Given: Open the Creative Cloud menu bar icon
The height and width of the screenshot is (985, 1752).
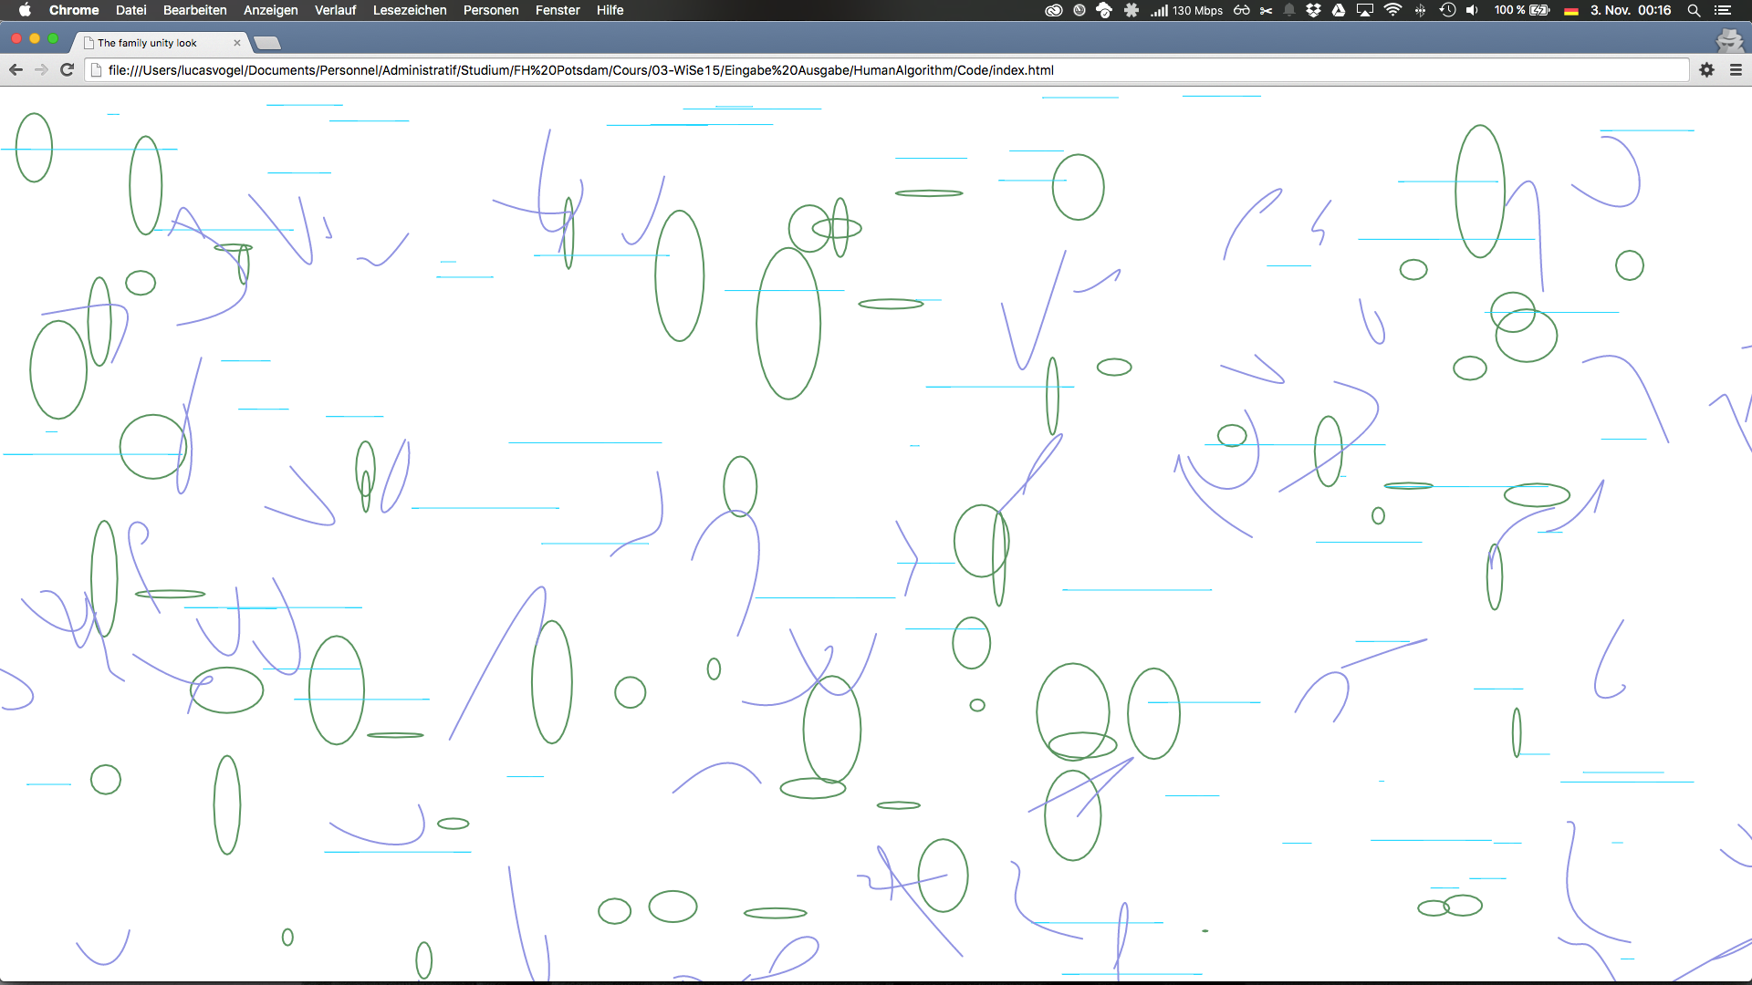Looking at the screenshot, I should (1053, 10).
